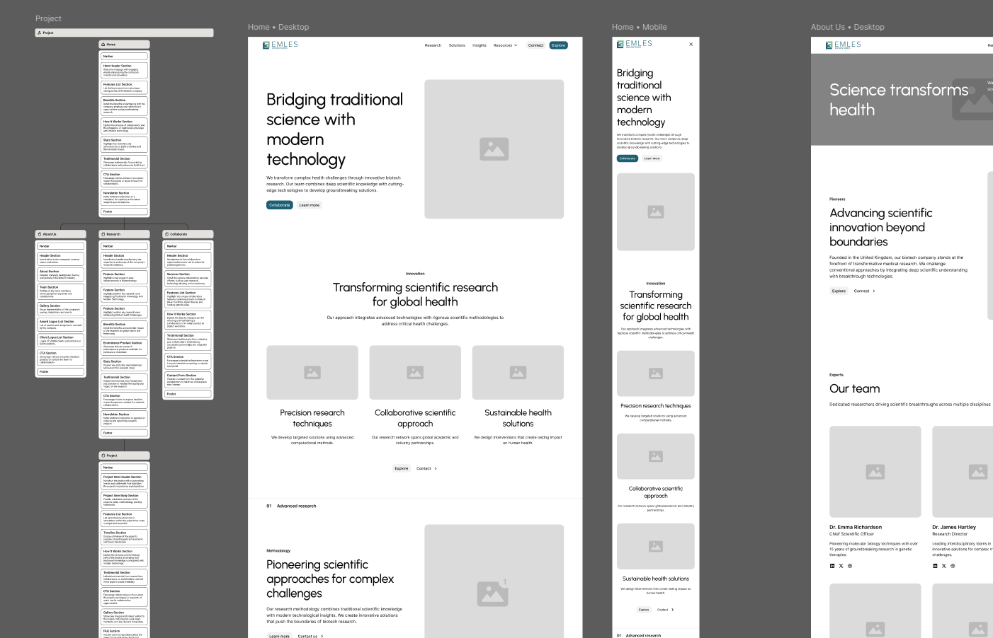Select mobile image placeholder above Sustainable health solutions

click(x=656, y=546)
